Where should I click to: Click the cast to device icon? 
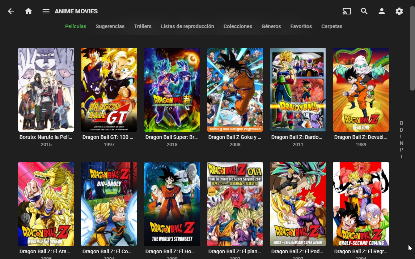[x=347, y=11]
